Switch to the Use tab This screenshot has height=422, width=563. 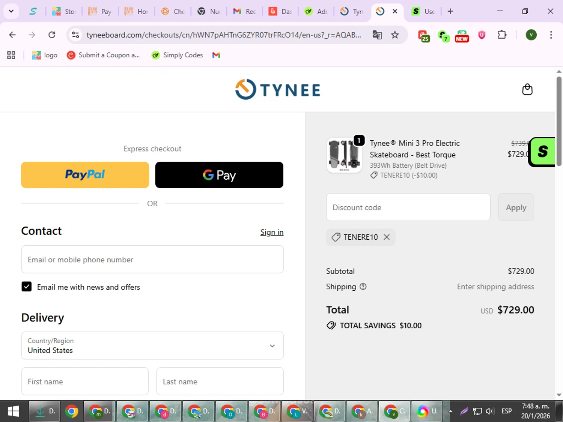(x=423, y=11)
